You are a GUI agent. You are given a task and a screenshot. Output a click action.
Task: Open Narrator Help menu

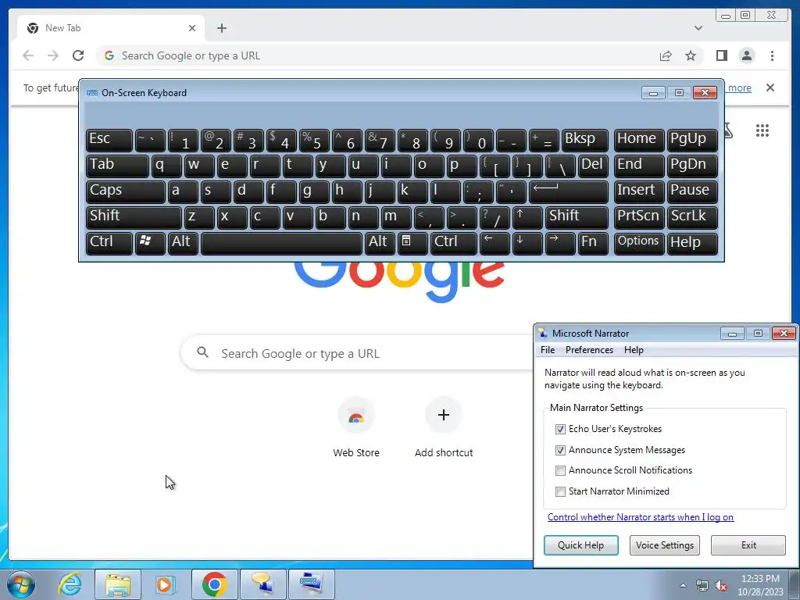[633, 350]
